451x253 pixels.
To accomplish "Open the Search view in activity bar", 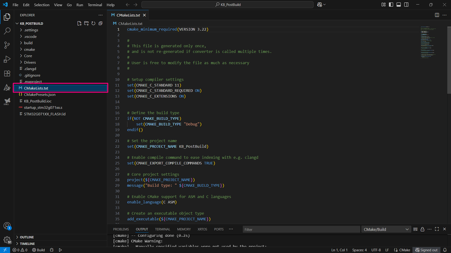I will click(x=7, y=31).
